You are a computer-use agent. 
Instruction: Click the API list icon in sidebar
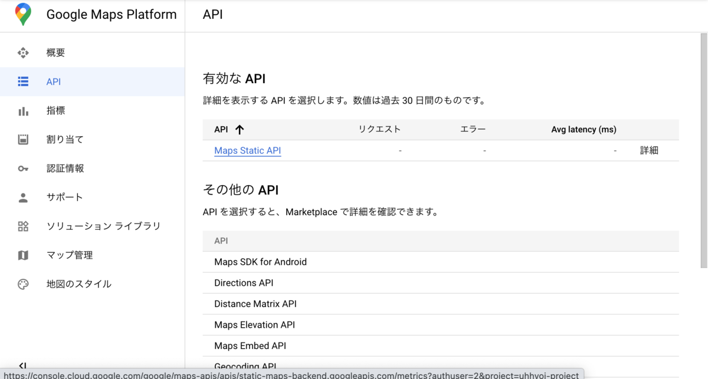pyautogui.click(x=23, y=82)
